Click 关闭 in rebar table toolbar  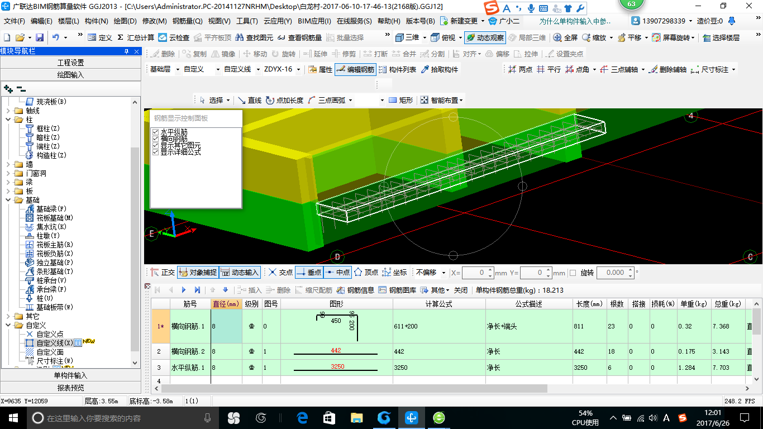point(461,290)
